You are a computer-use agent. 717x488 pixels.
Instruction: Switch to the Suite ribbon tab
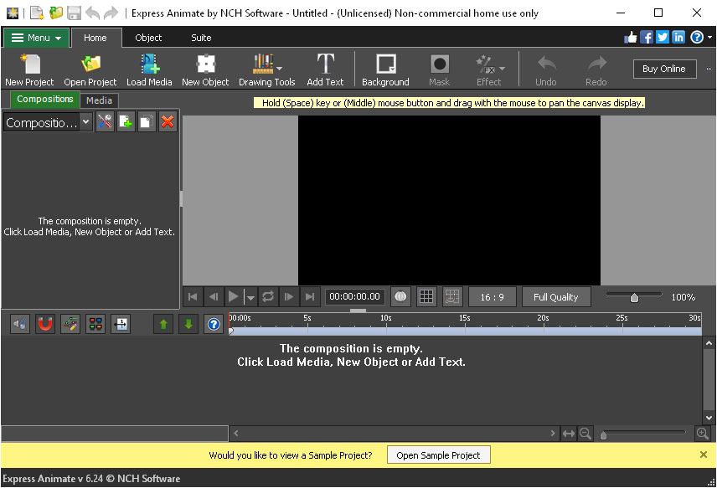200,38
